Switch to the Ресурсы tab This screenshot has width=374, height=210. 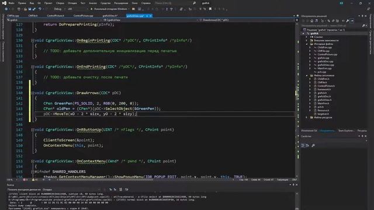tap(362, 131)
